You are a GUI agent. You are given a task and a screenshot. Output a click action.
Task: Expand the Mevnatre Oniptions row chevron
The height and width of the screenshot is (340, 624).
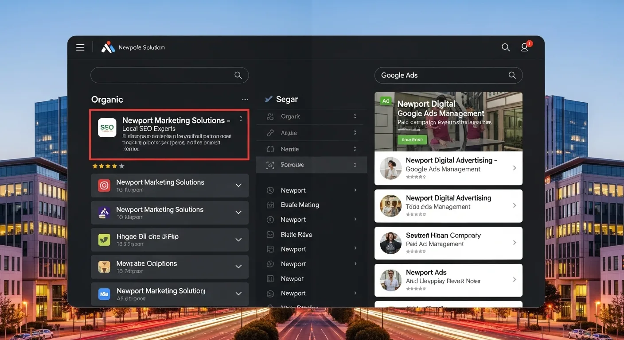(238, 267)
